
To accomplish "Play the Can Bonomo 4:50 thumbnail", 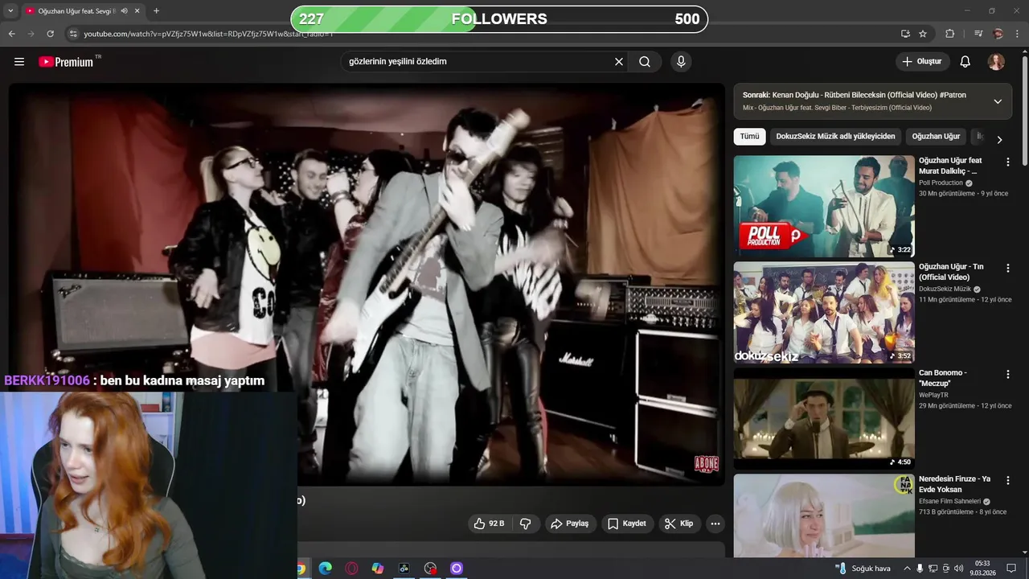I will [x=824, y=418].
